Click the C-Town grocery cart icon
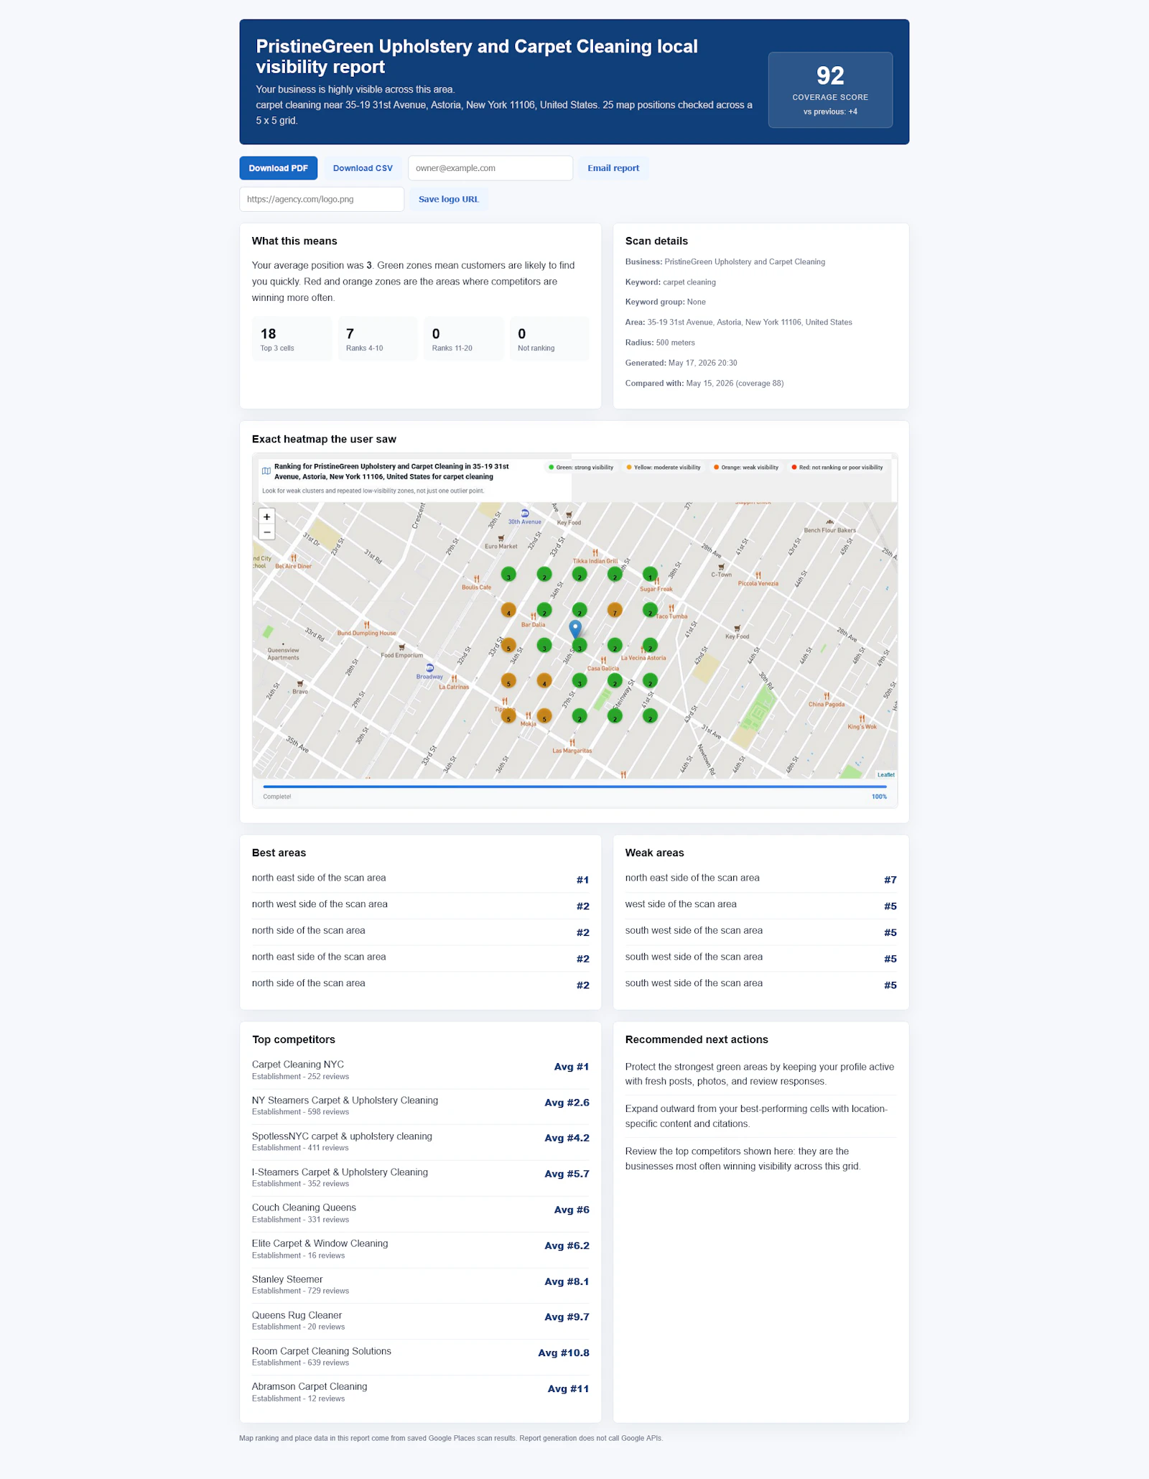The height and width of the screenshot is (1479, 1149). coord(722,567)
